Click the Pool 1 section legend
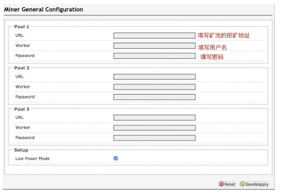The height and width of the screenshot is (194, 282). (22, 27)
